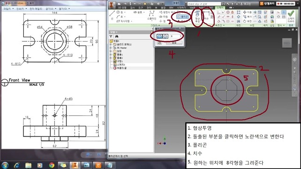Click the ViewCube in the viewport
The width and height of the screenshot is (301, 169).
[x=287, y=43]
